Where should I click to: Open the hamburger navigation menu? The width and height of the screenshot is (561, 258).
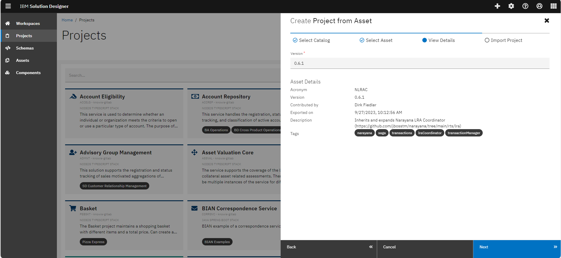[8, 6]
